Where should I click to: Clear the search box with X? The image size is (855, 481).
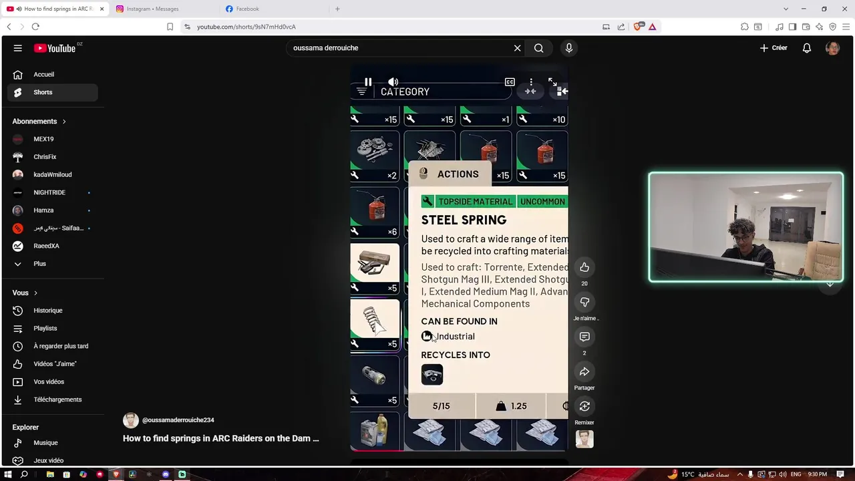517,48
